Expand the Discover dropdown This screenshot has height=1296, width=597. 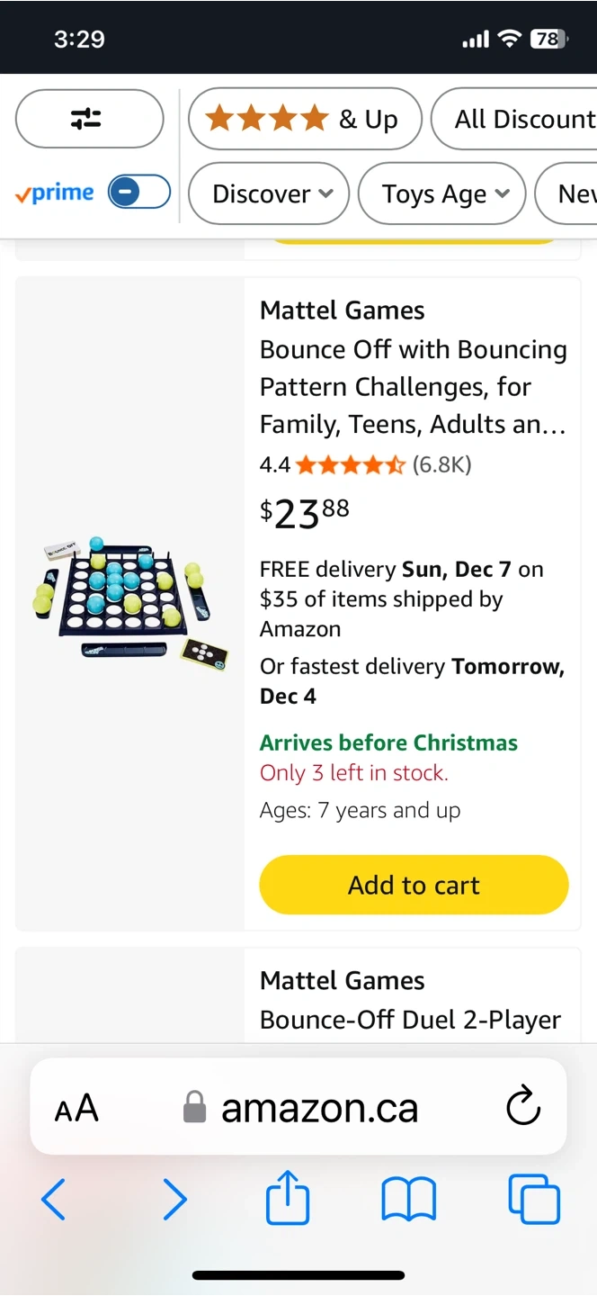268,193
